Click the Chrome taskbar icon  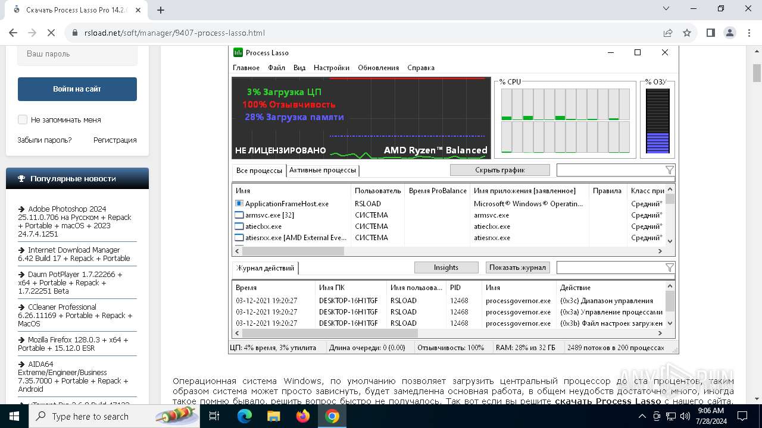[x=332, y=416]
